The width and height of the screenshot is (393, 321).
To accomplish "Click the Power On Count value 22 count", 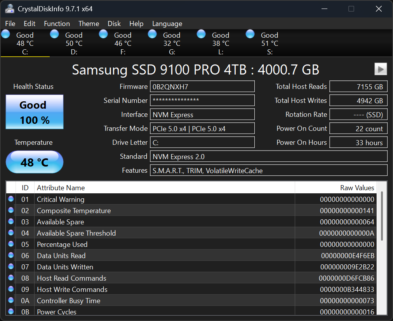I will pyautogui.click(x=358, y=128).
